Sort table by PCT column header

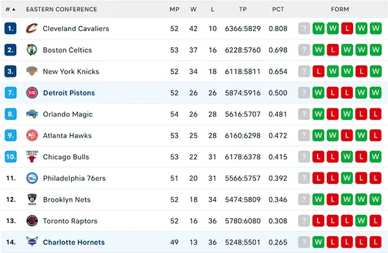point(278,10)
